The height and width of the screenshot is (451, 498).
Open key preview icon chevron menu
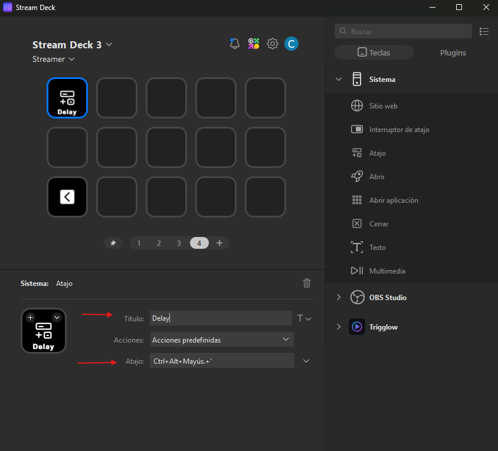click(57, 317)
